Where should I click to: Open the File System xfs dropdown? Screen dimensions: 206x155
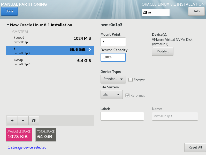112,95
